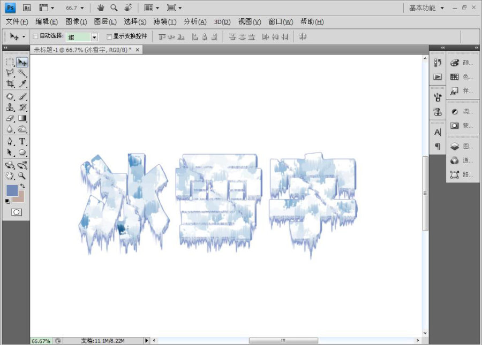Select the Sponge tool
This screenshot has width=482, height=345.
pyautogui.click(x=22, y=129)
